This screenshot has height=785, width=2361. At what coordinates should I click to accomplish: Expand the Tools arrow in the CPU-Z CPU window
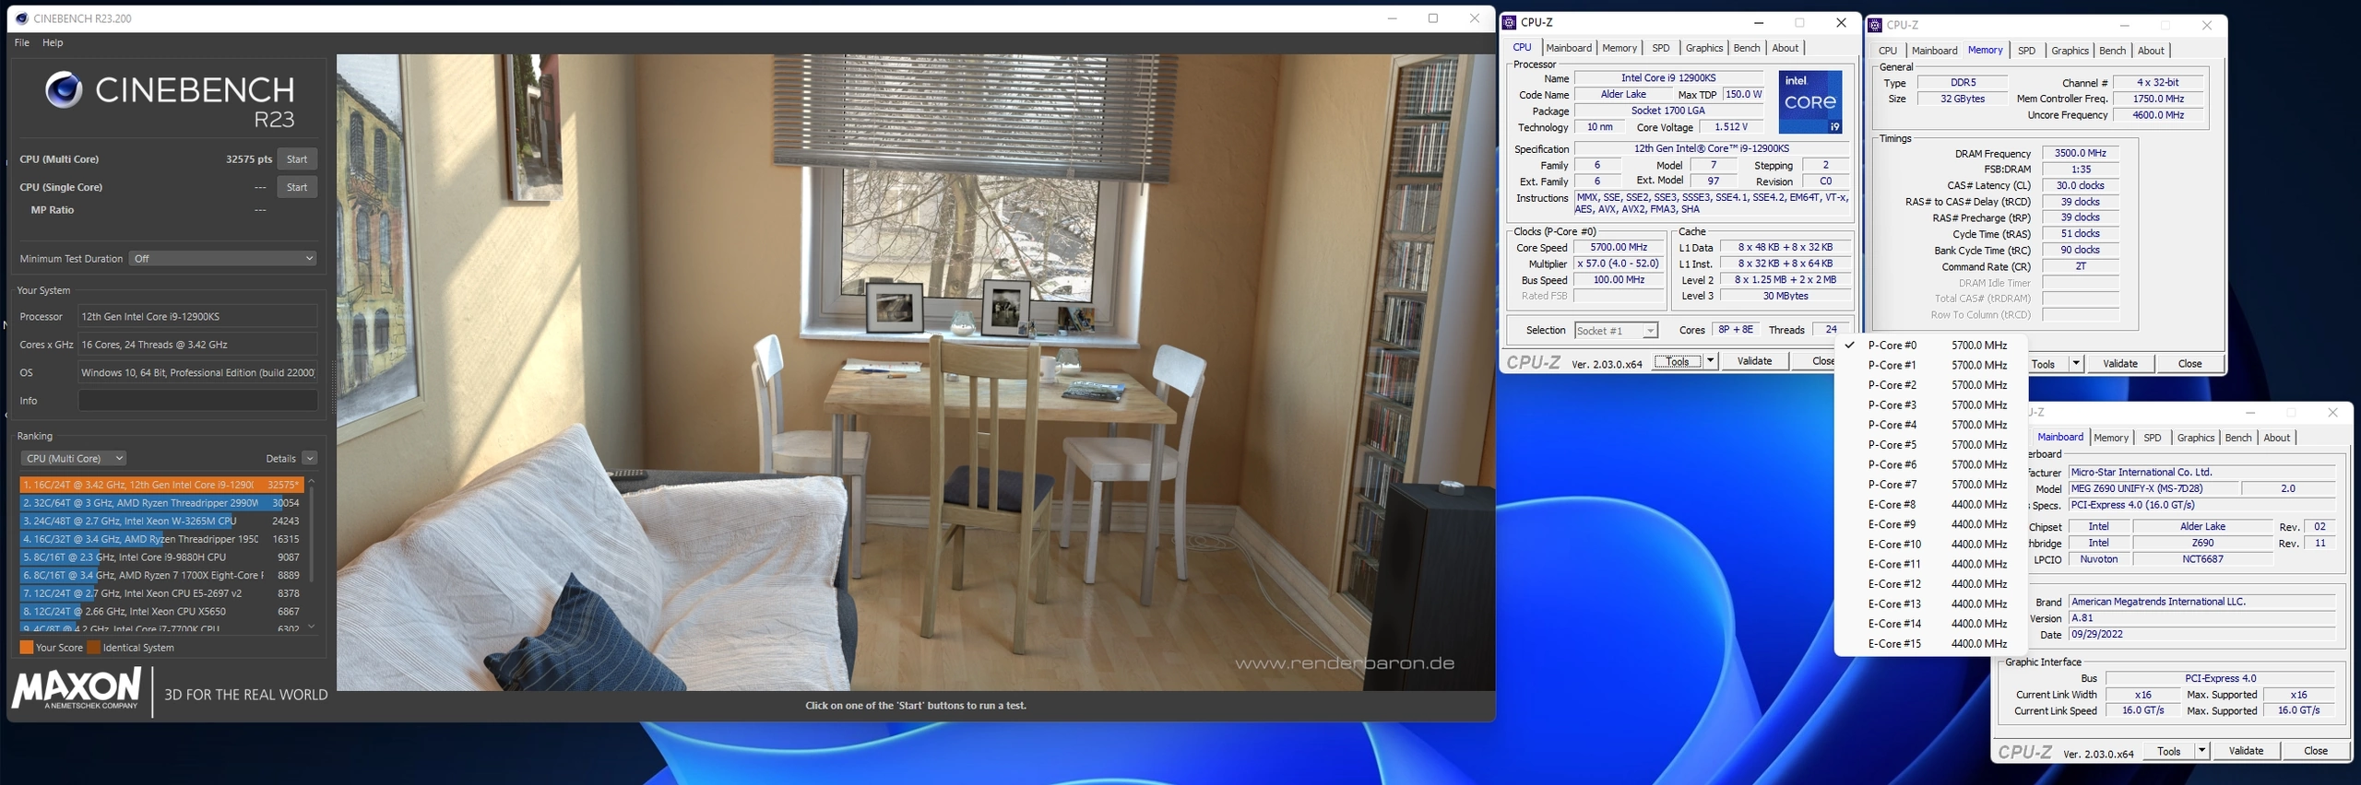click(x=1711, y=362)
